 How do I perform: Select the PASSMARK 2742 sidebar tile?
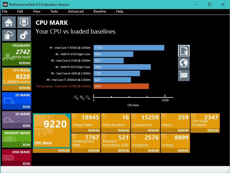[17, 52]
